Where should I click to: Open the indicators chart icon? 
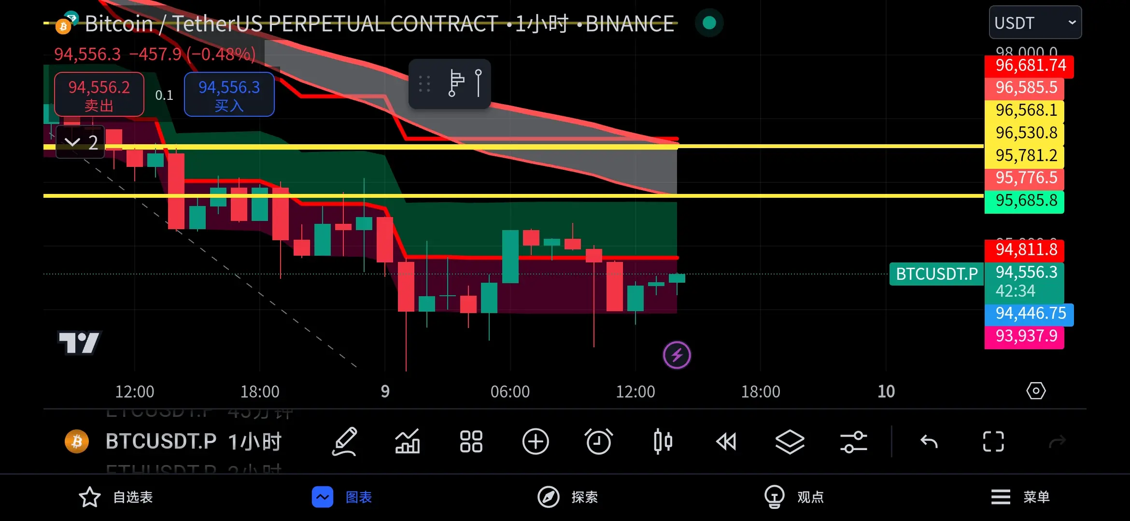(408, 441)
